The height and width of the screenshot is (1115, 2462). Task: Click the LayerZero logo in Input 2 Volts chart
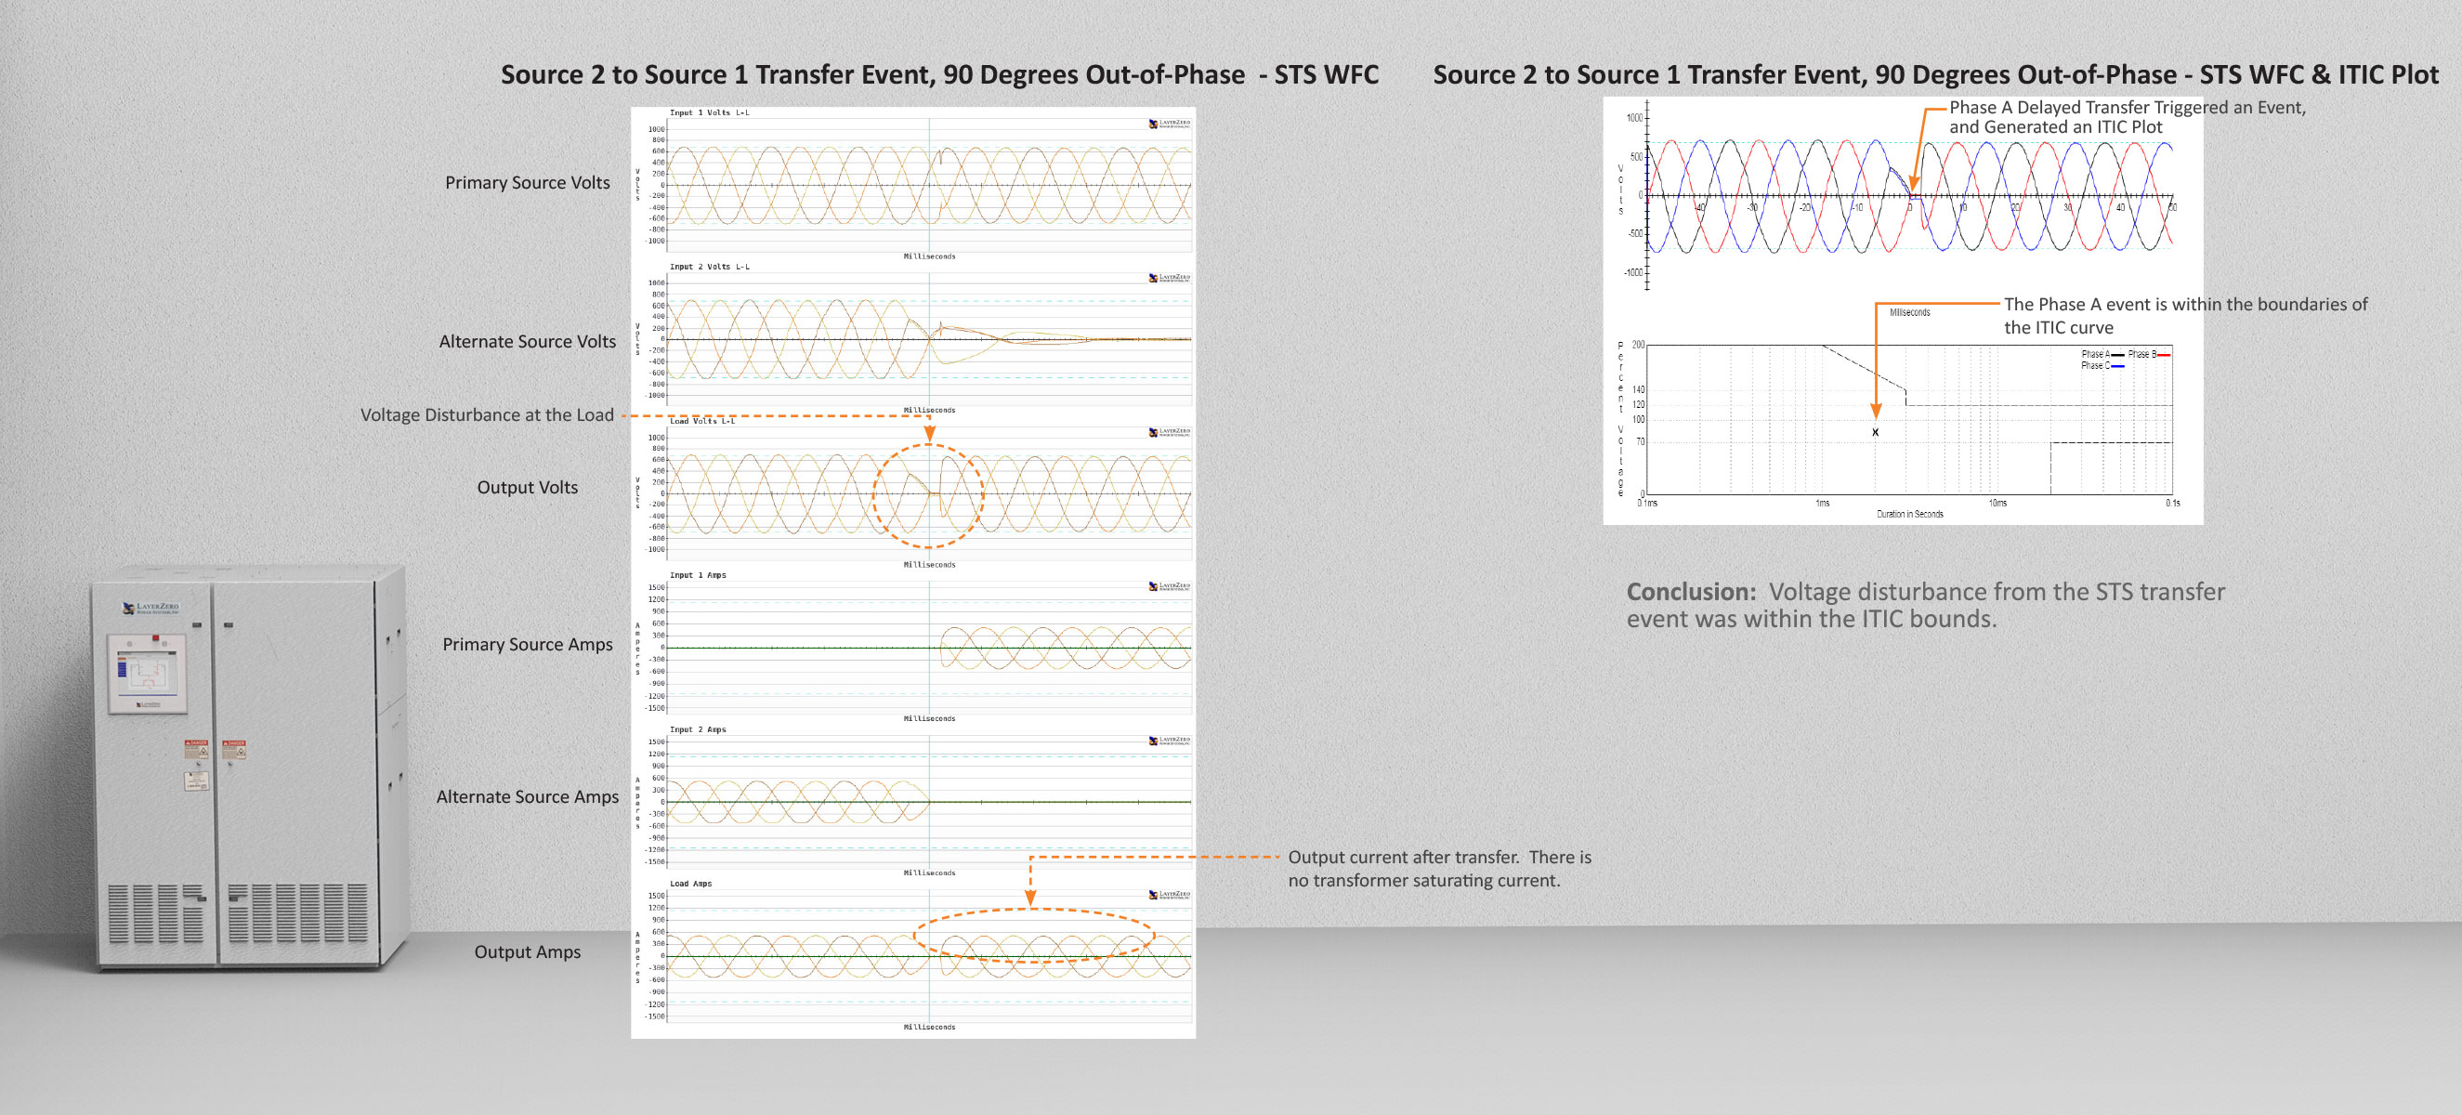point(1169,277)
